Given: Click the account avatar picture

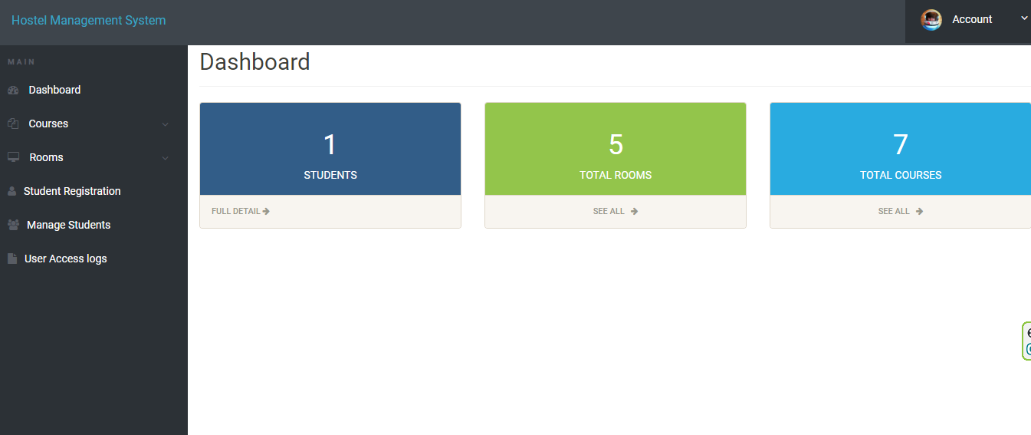Looking at the screenshot, I should pos(931,20).
